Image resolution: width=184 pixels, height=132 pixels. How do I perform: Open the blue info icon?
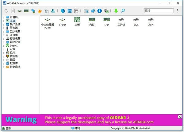pyautogui.click(x=99, y=11)
